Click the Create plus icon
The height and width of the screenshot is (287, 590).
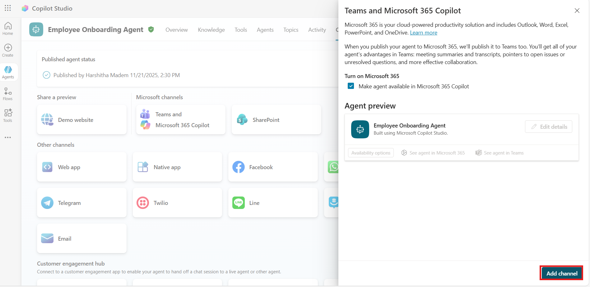pyautogui.click(x=8, y=50)
